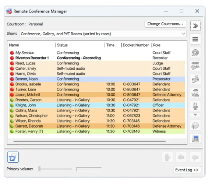Select the Riverton Recorder 1 row
The width and height of the screenshot is (208, 184).
click(97, 58)
